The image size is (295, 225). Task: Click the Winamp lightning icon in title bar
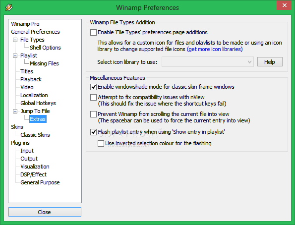(8, 7)
